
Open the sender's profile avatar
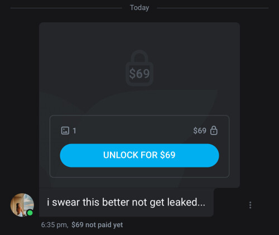[x=22, y=205]
